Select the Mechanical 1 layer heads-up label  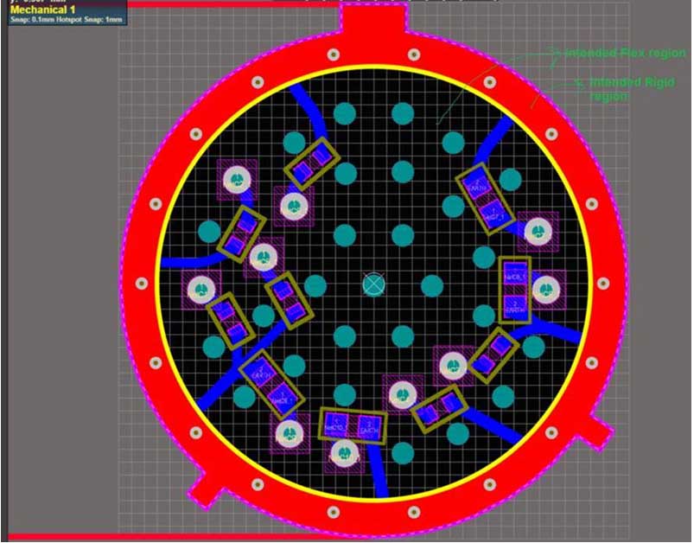click(x=44, y=10)
